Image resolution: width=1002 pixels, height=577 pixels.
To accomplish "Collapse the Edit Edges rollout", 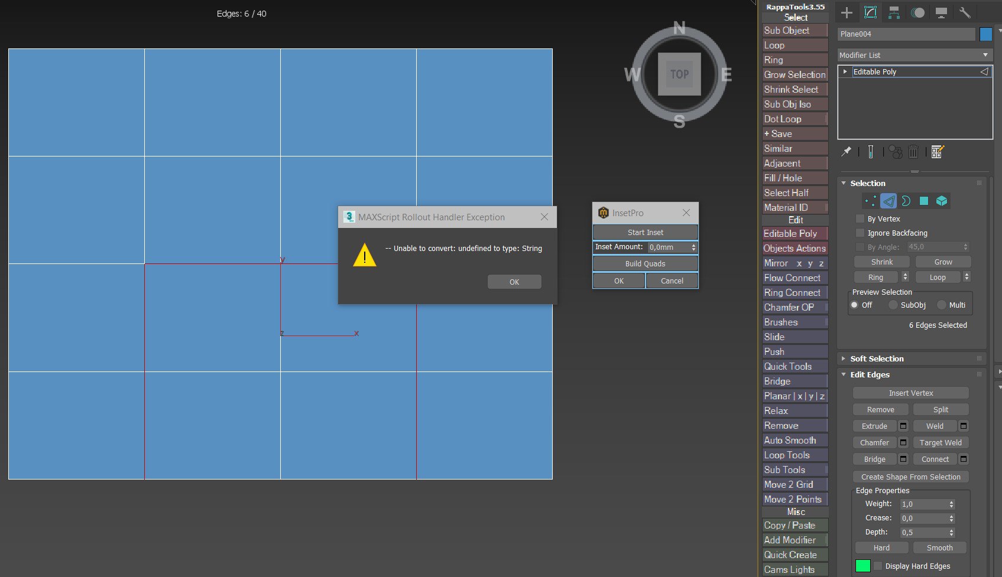I will pyautogui.click(x=844, y=374).
